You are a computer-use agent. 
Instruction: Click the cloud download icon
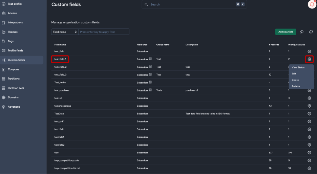(311, 32)
